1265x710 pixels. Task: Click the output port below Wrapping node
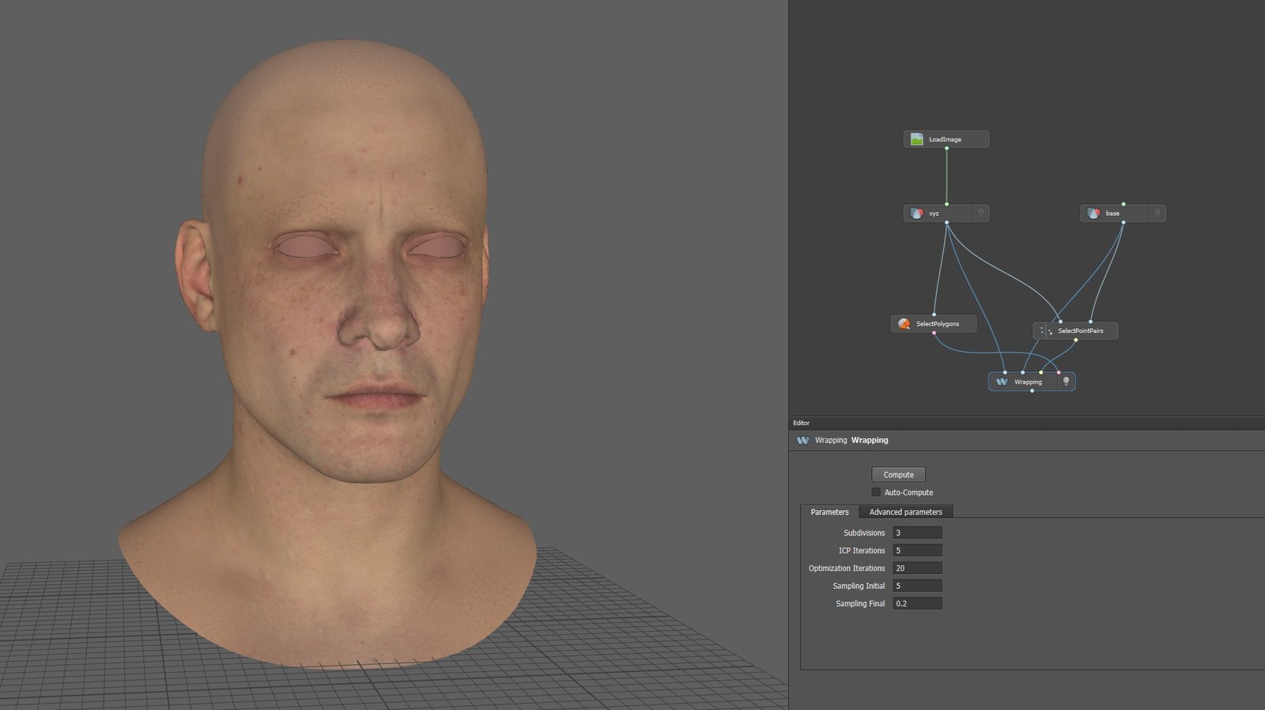tap(1032, 391)
